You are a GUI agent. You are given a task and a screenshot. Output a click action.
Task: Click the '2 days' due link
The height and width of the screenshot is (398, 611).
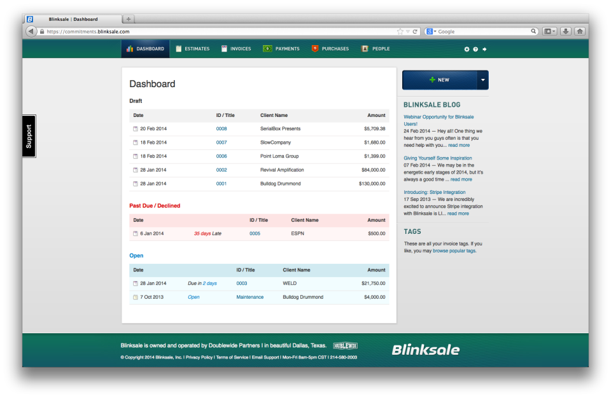[209, 284]
